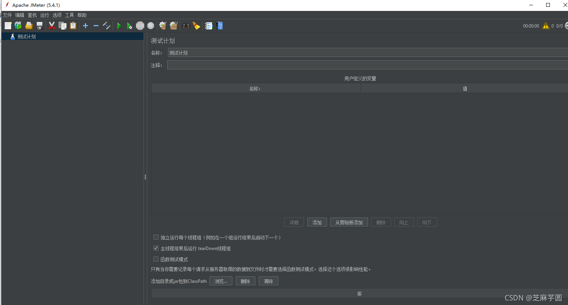Open Help with question mark icon
Viewport: 568px width, 305px height.
click(x=220, y=26)
